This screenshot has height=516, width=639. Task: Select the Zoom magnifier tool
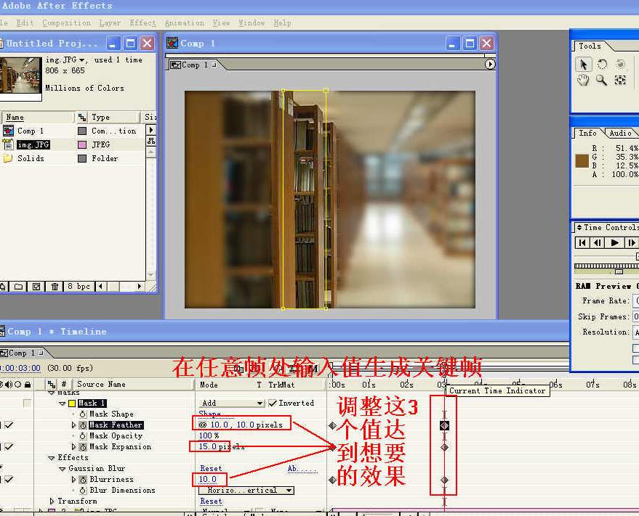point(601,80)
